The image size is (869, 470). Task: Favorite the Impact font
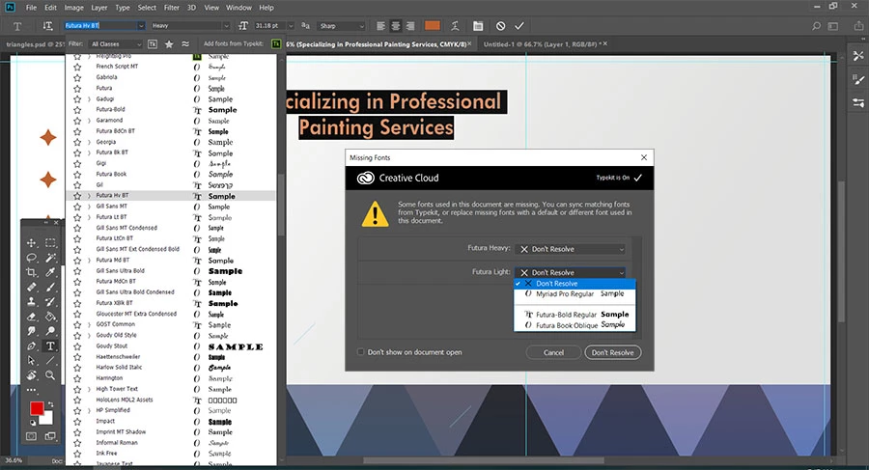click(x=77, y=421)
